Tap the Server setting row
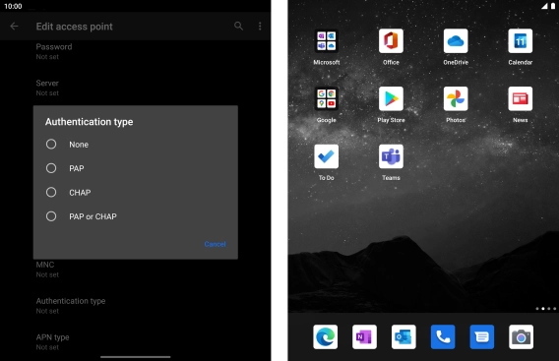 coord(136,88)
